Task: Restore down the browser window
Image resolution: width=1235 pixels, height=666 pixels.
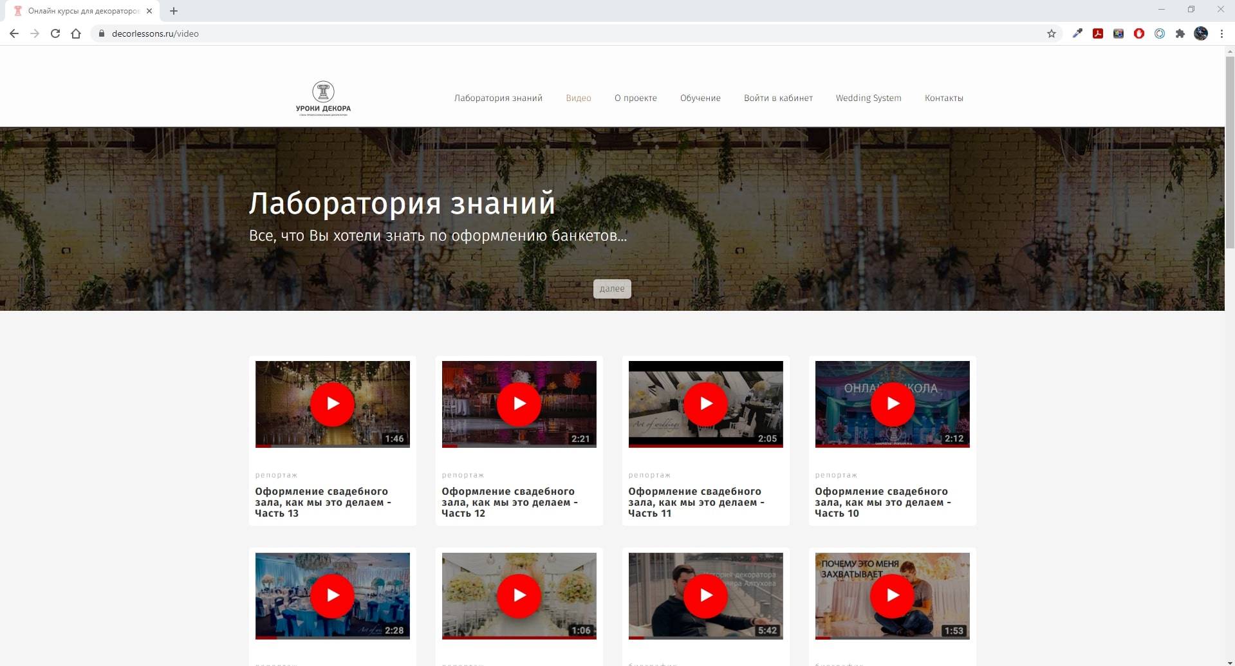Action: [1191, 9]
